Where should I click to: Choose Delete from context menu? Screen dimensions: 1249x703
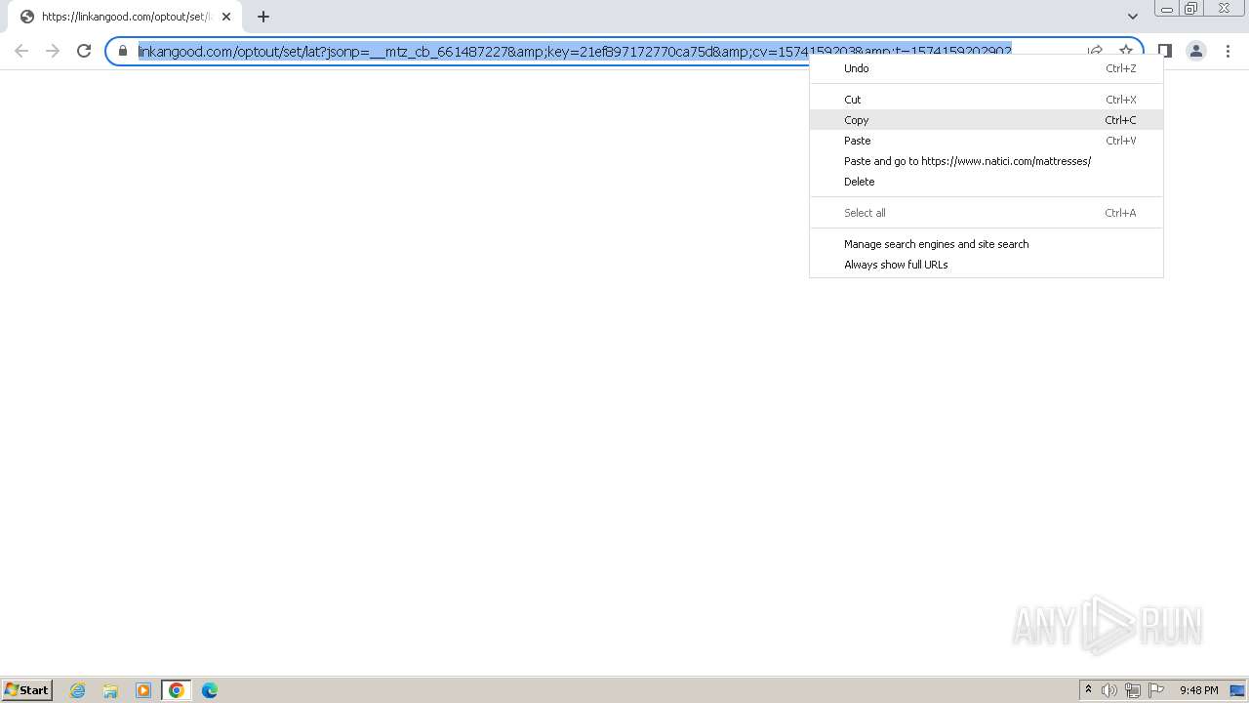pyautogui.click(x=987, y=182)
